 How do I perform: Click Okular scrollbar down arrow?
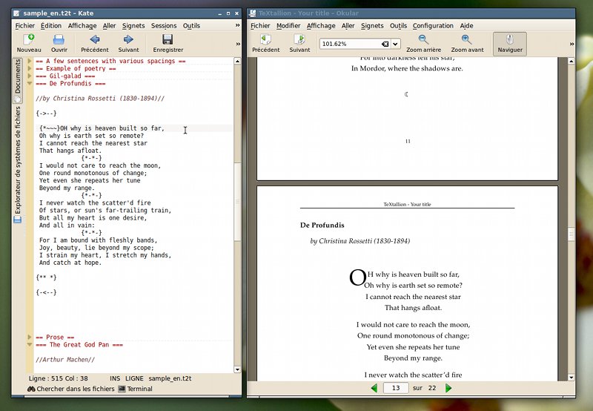571,378
